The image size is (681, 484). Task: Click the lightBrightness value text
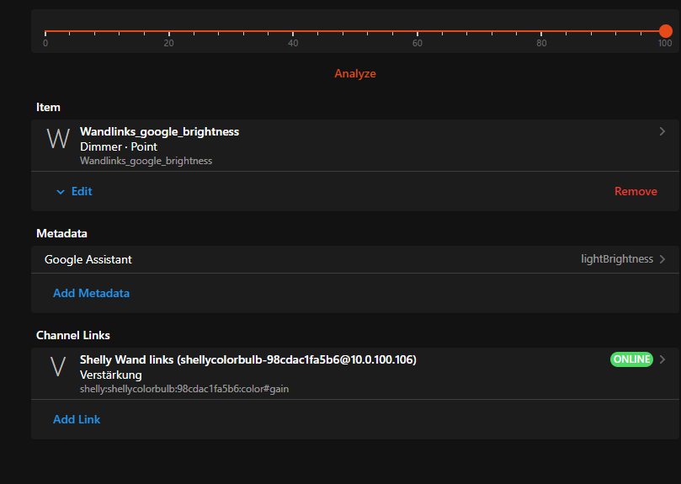pos(617,259)
